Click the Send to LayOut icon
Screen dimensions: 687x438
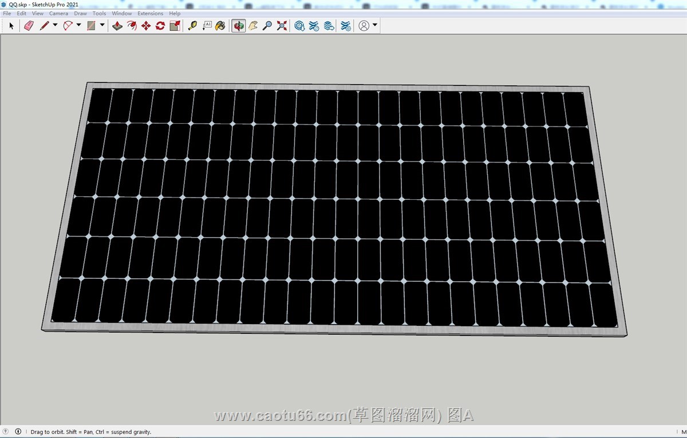329,26
